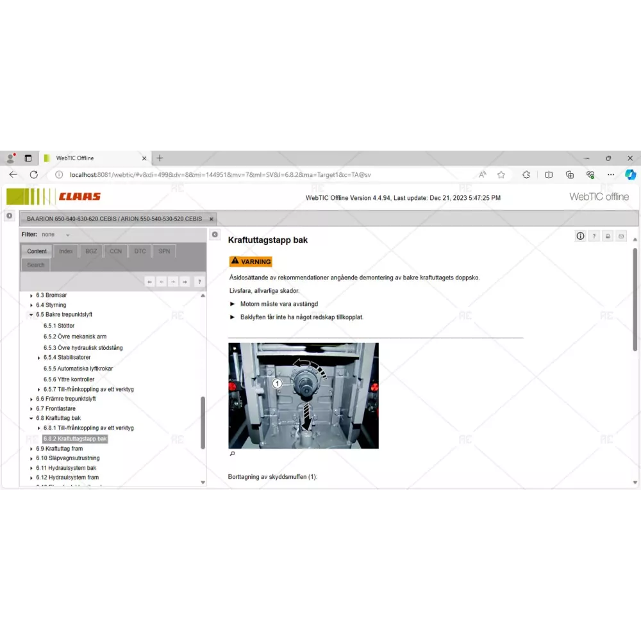Switch to the Index tab
The image size is (641, 641).
click(66, 251)
